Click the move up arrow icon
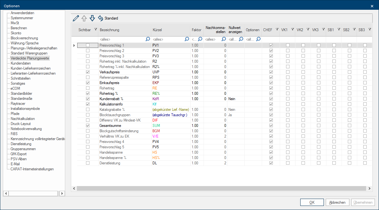This screenshot has width=379, height=210. point(84,18)
